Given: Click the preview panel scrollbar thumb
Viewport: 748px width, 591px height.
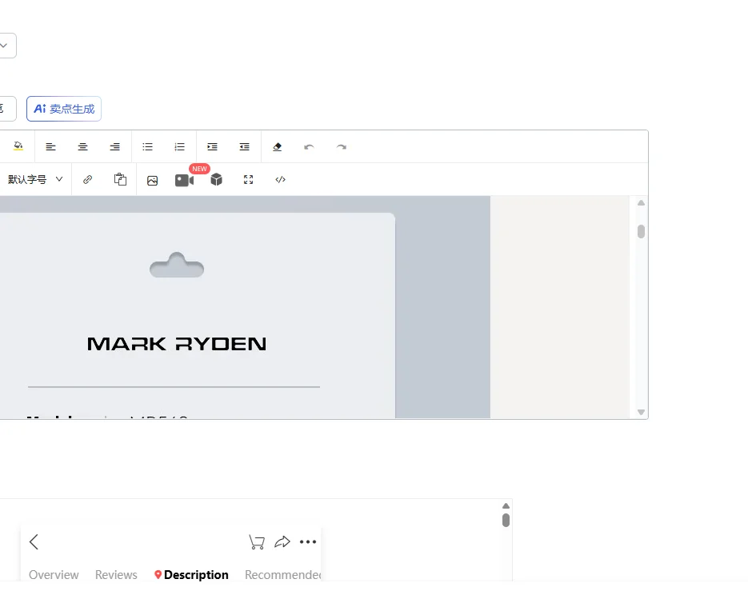Looking at the screenshot, I should (x=506, y=520).
